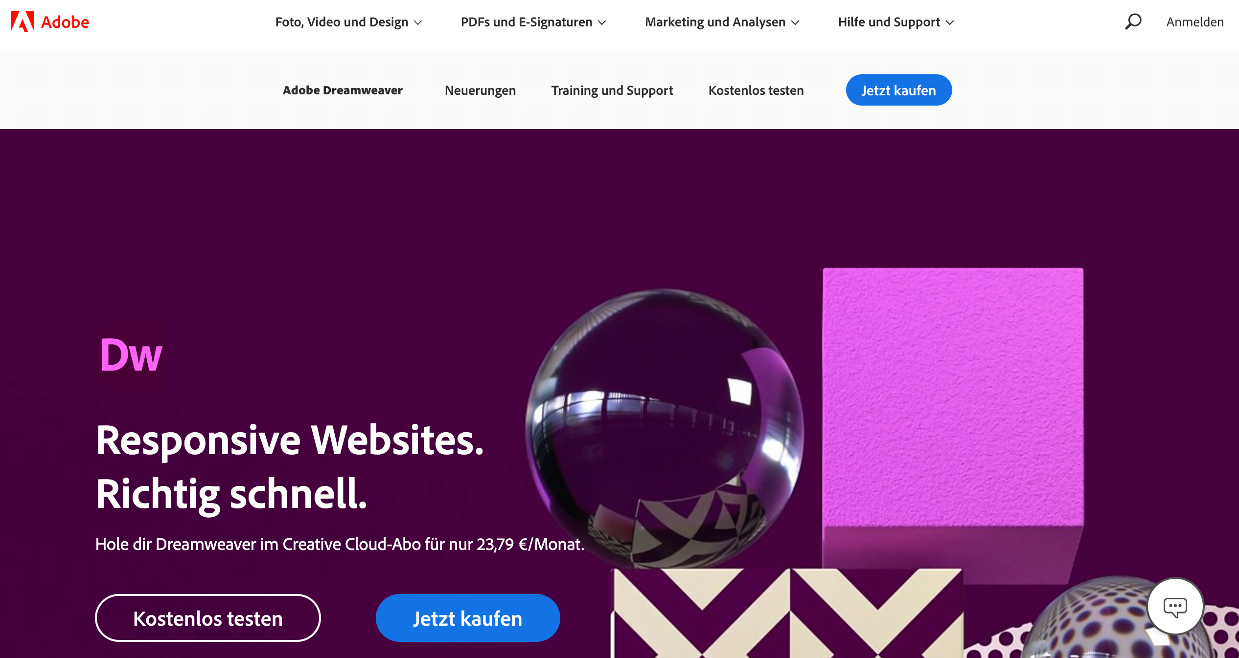
Task: Click the Jetzt kaufen top nav button
Action: point(899,90)
